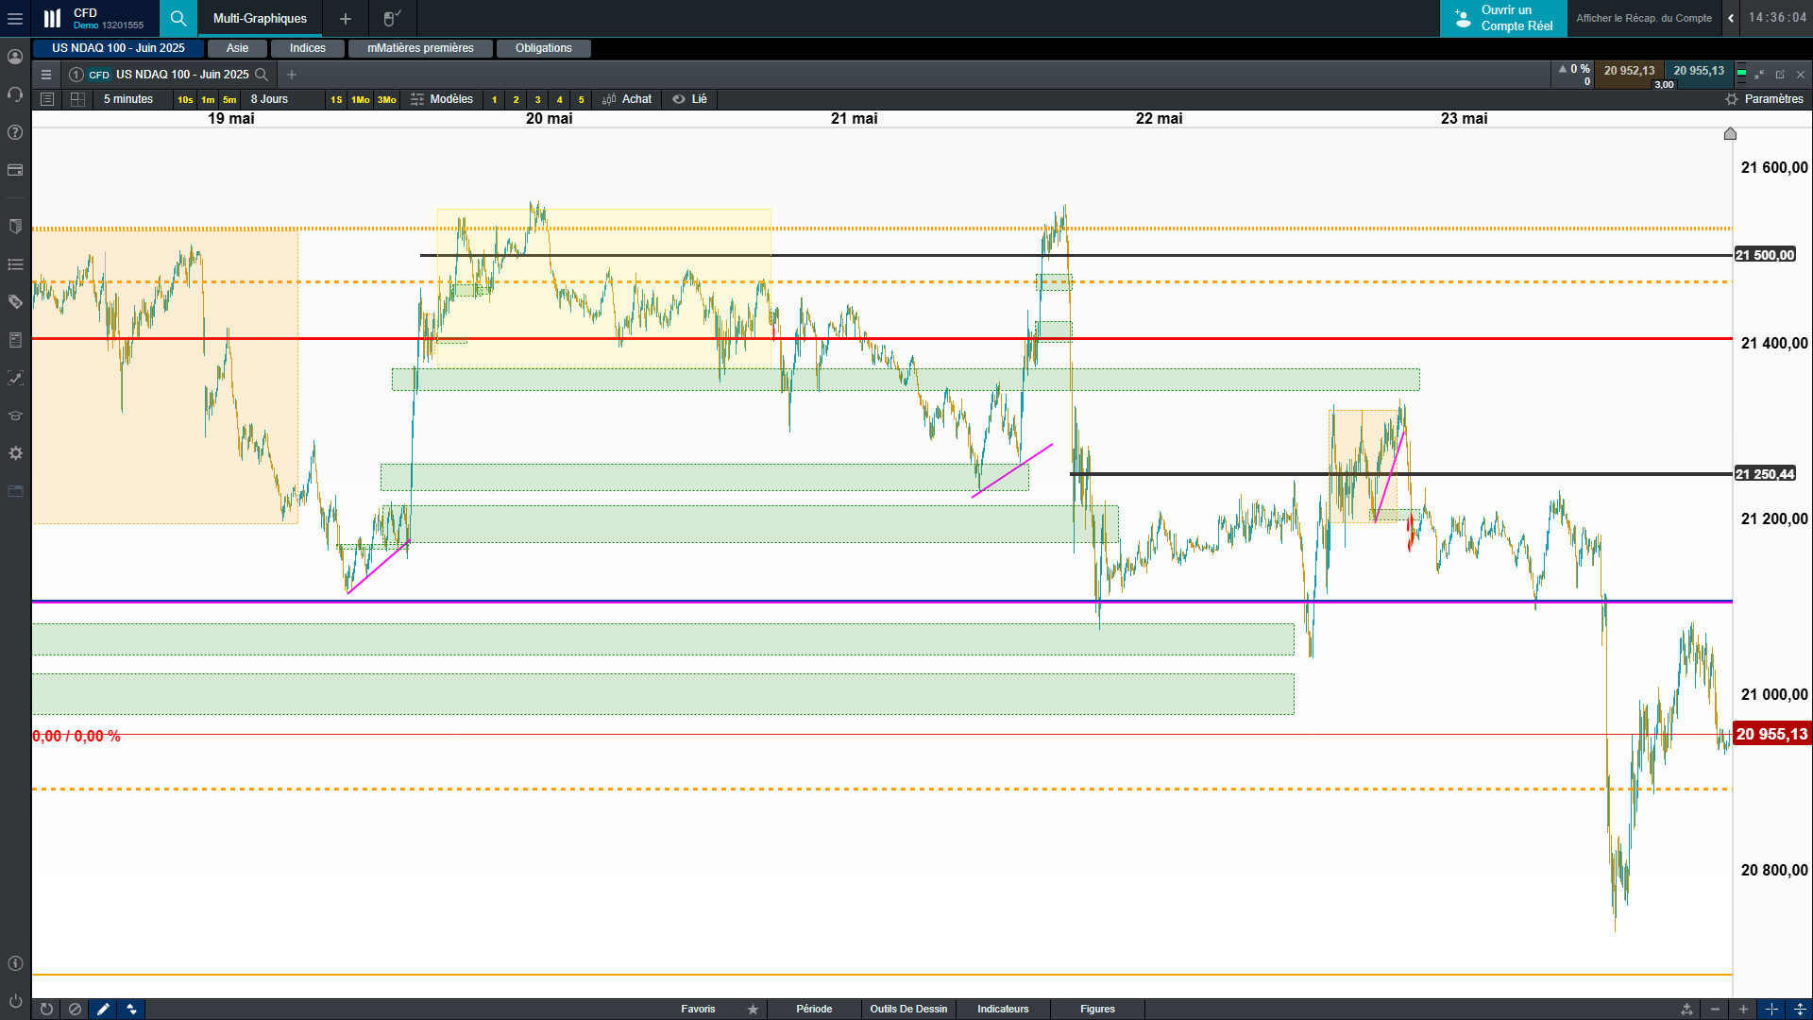Select the 21 500,00 horizontal line price label
The height and width of the screenshot is (1020, 1813).
pyautogui.click(x=1764, y=255)
